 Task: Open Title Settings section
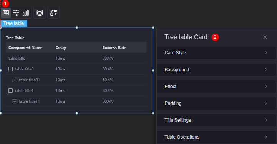click(216, 120)
